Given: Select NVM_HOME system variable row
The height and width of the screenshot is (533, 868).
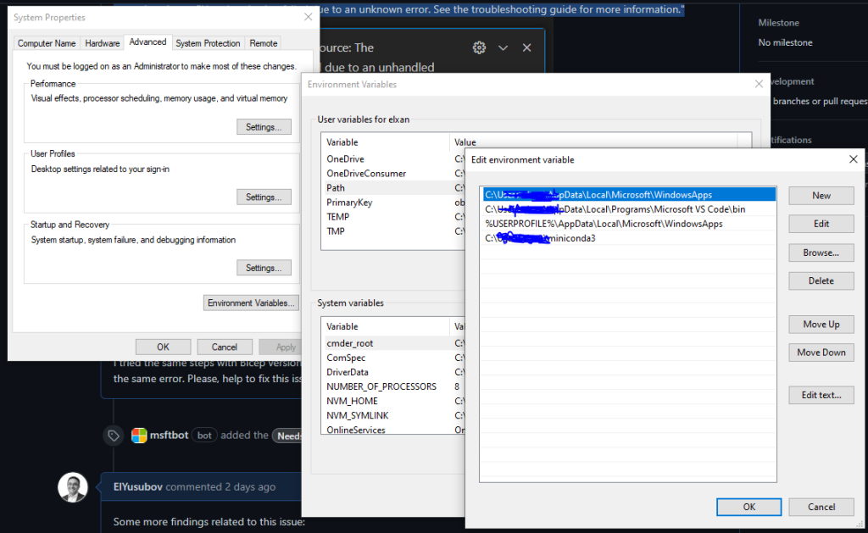Looking at the screenshot, I should [x=352, y=401].
